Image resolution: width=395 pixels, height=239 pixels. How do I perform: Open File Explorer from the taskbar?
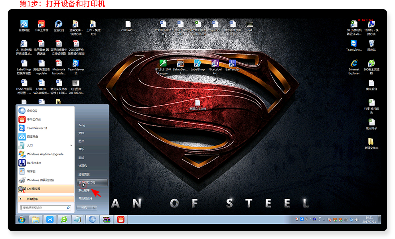(36, 219)
